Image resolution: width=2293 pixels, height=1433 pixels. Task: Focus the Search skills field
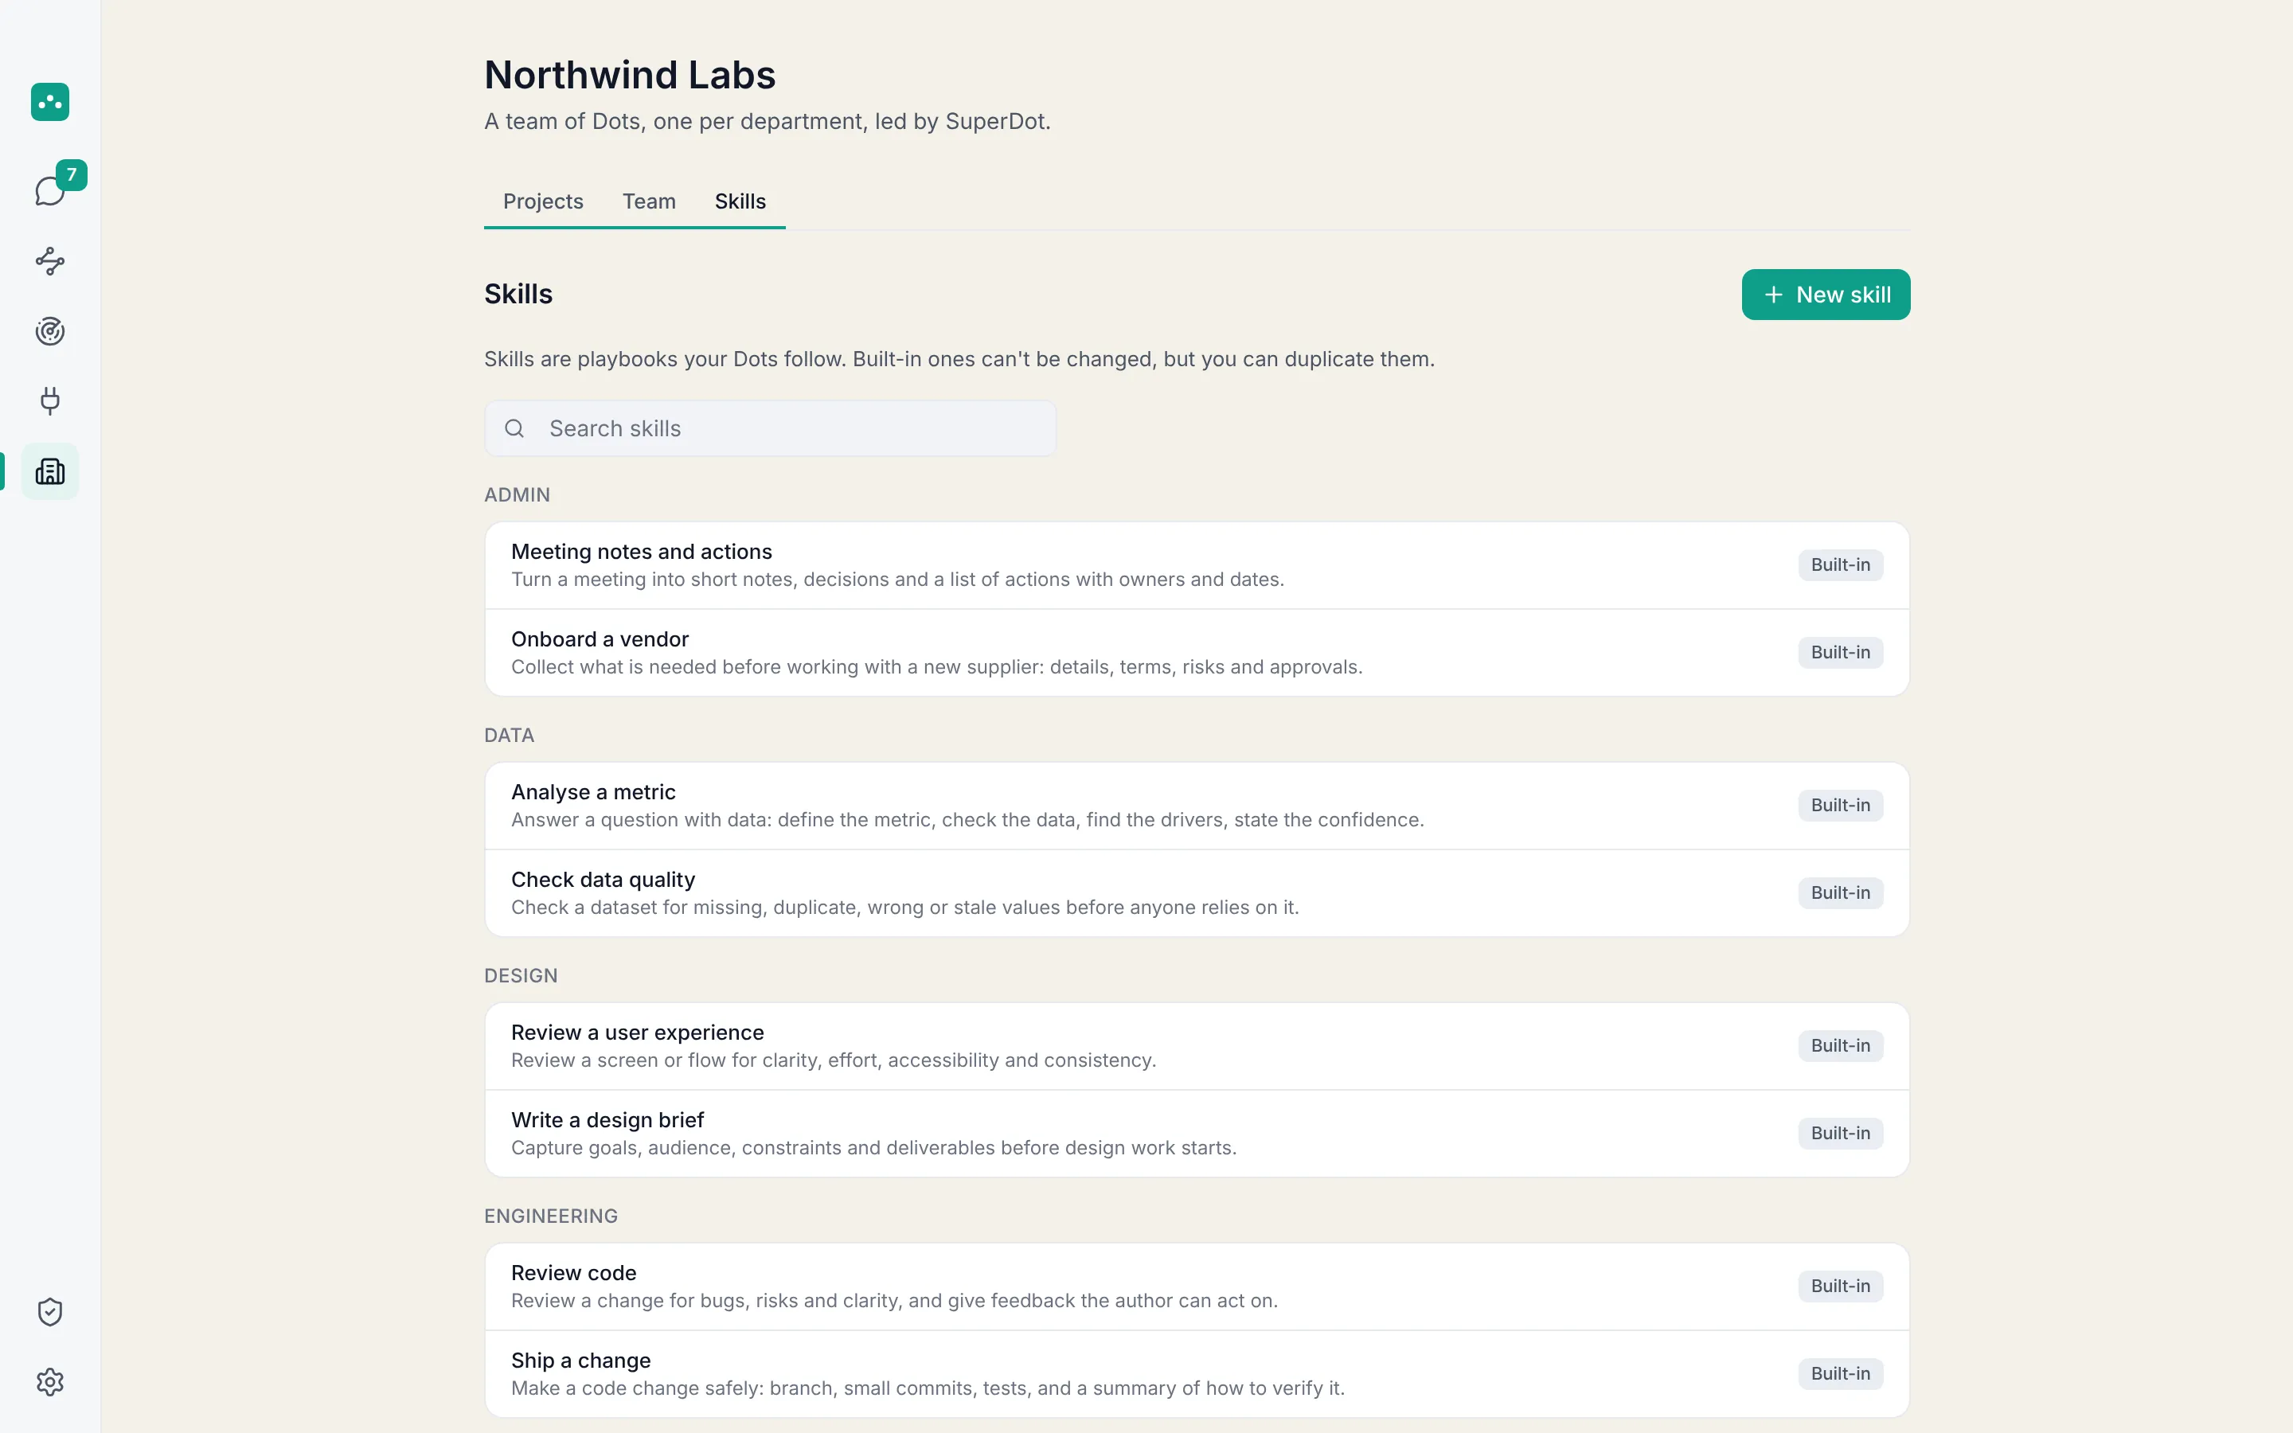click(771, 428)
